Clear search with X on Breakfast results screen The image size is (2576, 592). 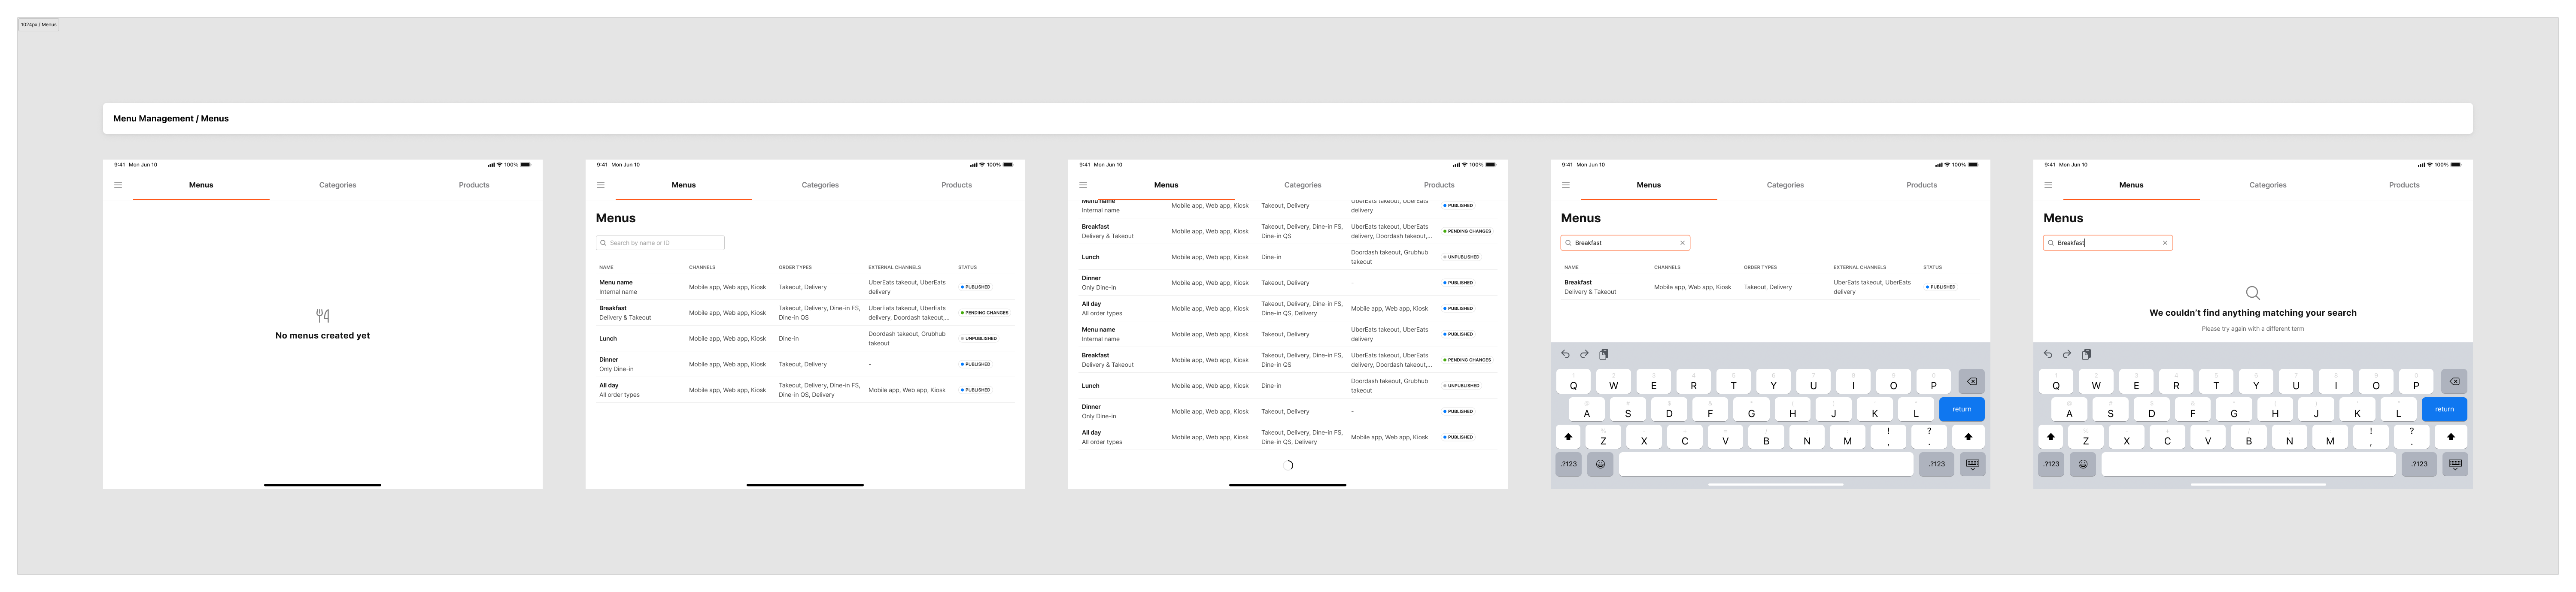[x=1683, y=243]
